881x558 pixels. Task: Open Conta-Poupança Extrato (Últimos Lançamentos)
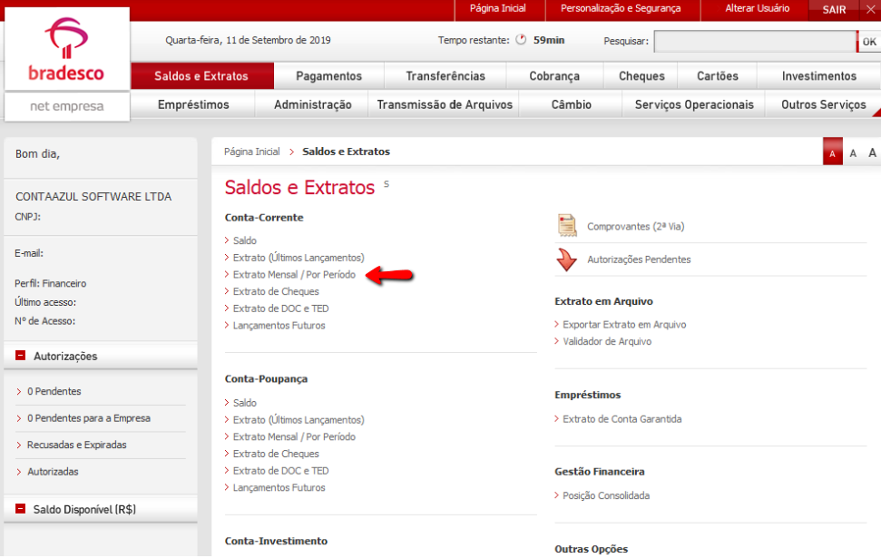299,420
